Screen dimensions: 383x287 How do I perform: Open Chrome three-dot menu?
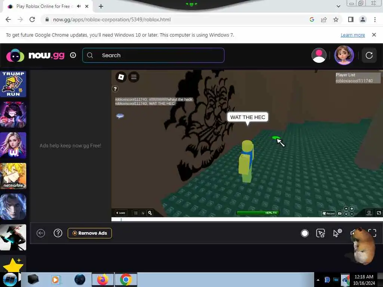point(375,19)
